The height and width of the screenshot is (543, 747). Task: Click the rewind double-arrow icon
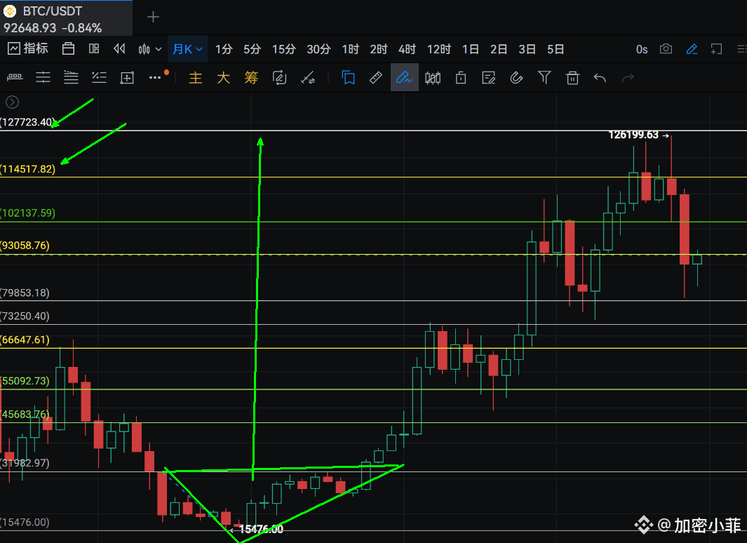tap(120, 49)
